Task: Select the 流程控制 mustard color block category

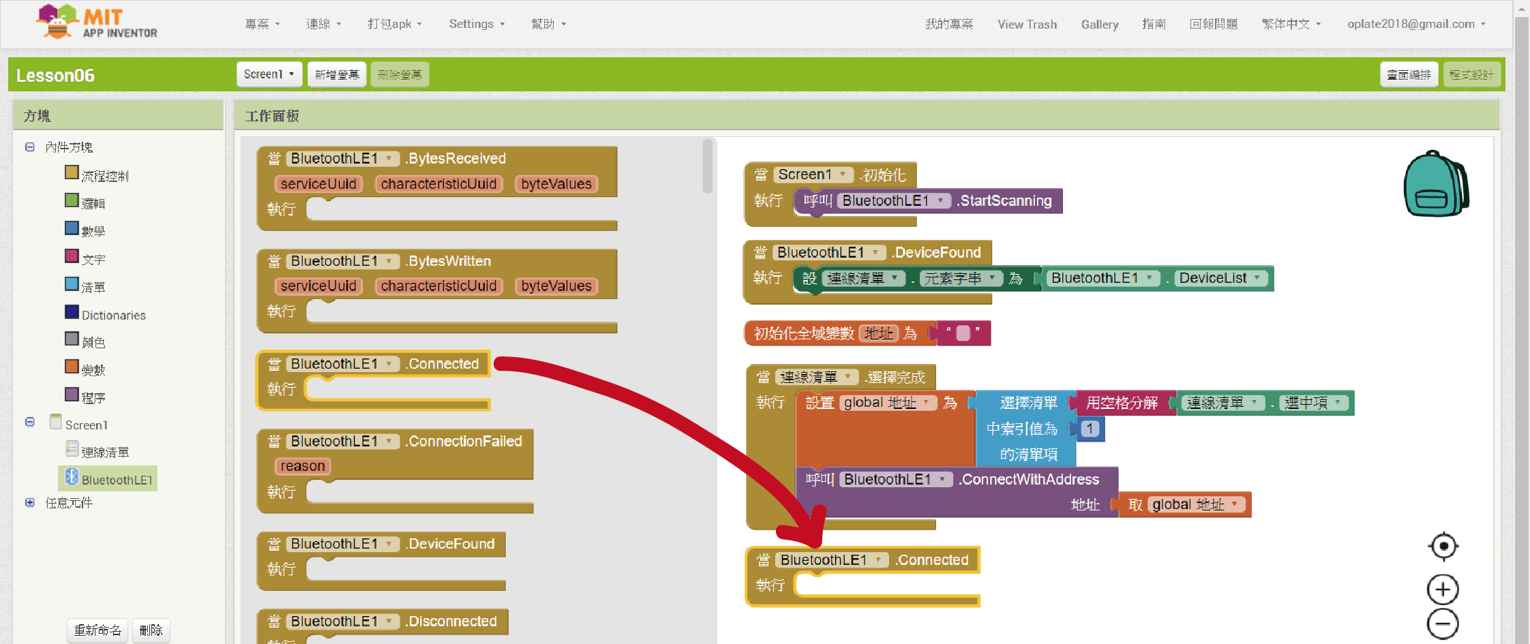Action: [104, 176]
